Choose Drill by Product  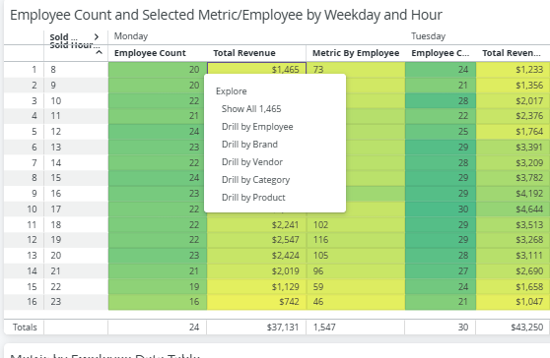click(x=253, y=198)
